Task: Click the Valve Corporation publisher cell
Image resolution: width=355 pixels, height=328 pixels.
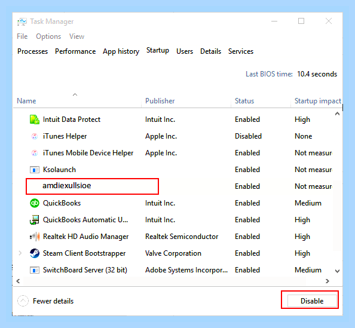Action: pos(173,253)
